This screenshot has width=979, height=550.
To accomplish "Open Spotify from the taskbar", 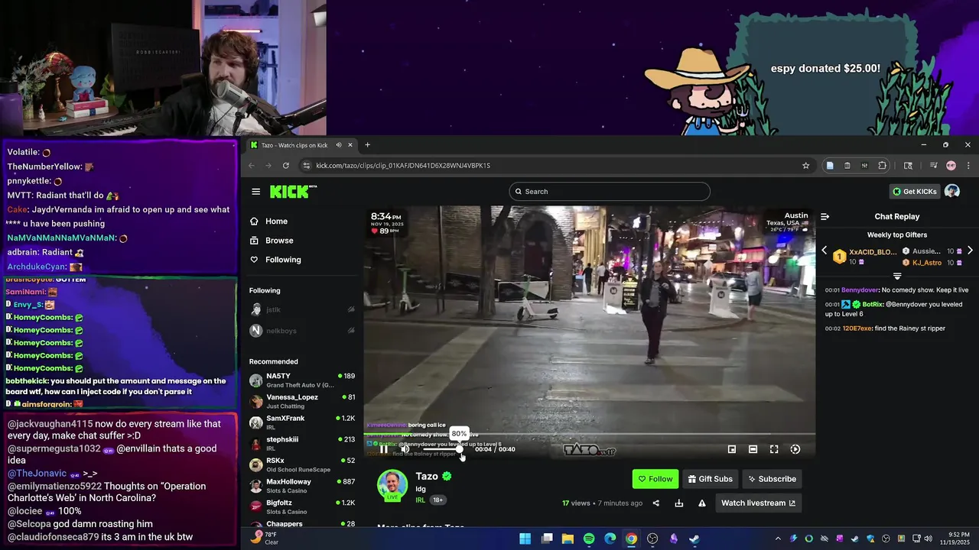I will 589,539.
